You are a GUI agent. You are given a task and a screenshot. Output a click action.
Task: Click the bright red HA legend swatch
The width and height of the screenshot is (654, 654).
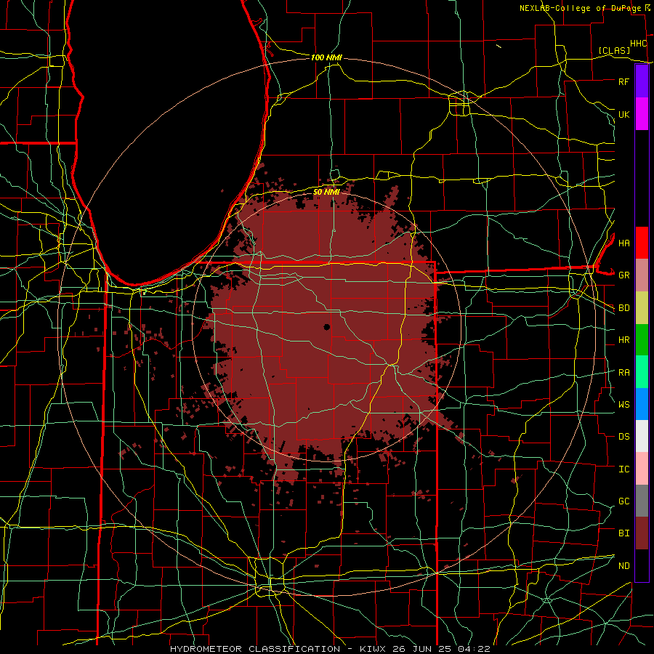(642, 243)
